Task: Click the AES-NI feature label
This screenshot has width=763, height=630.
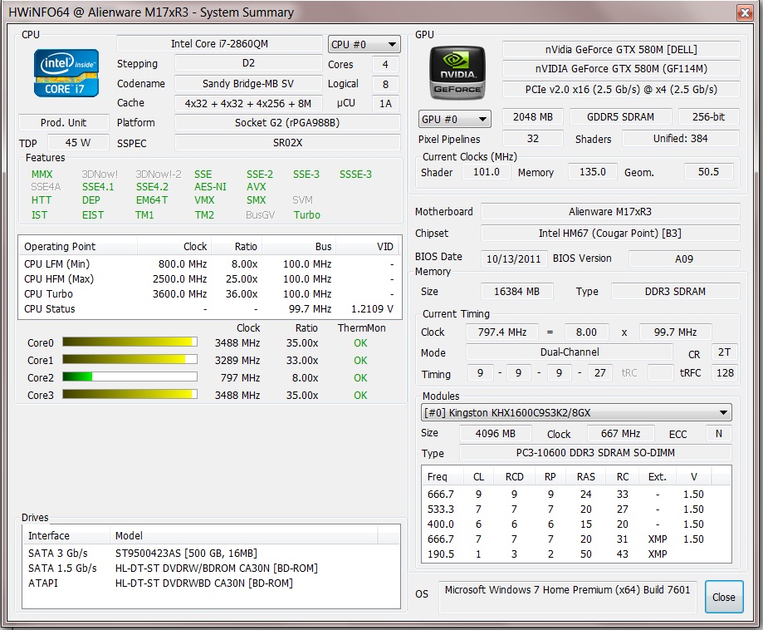Action: coord(210,187)
